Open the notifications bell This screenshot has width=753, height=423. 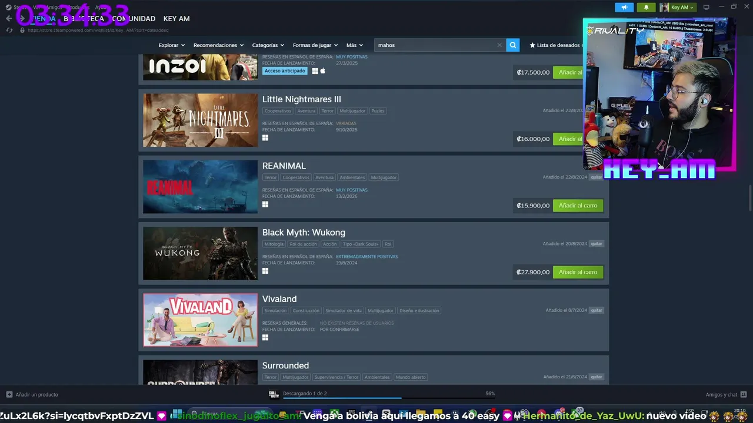pyautogui.click(x=646, y=7)
